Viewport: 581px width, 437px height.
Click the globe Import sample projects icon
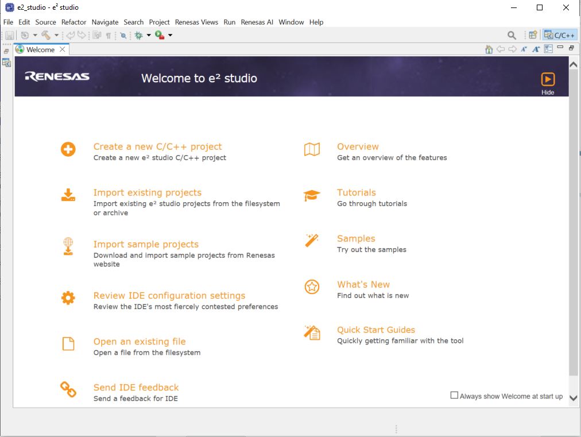[x=68, y=246]
